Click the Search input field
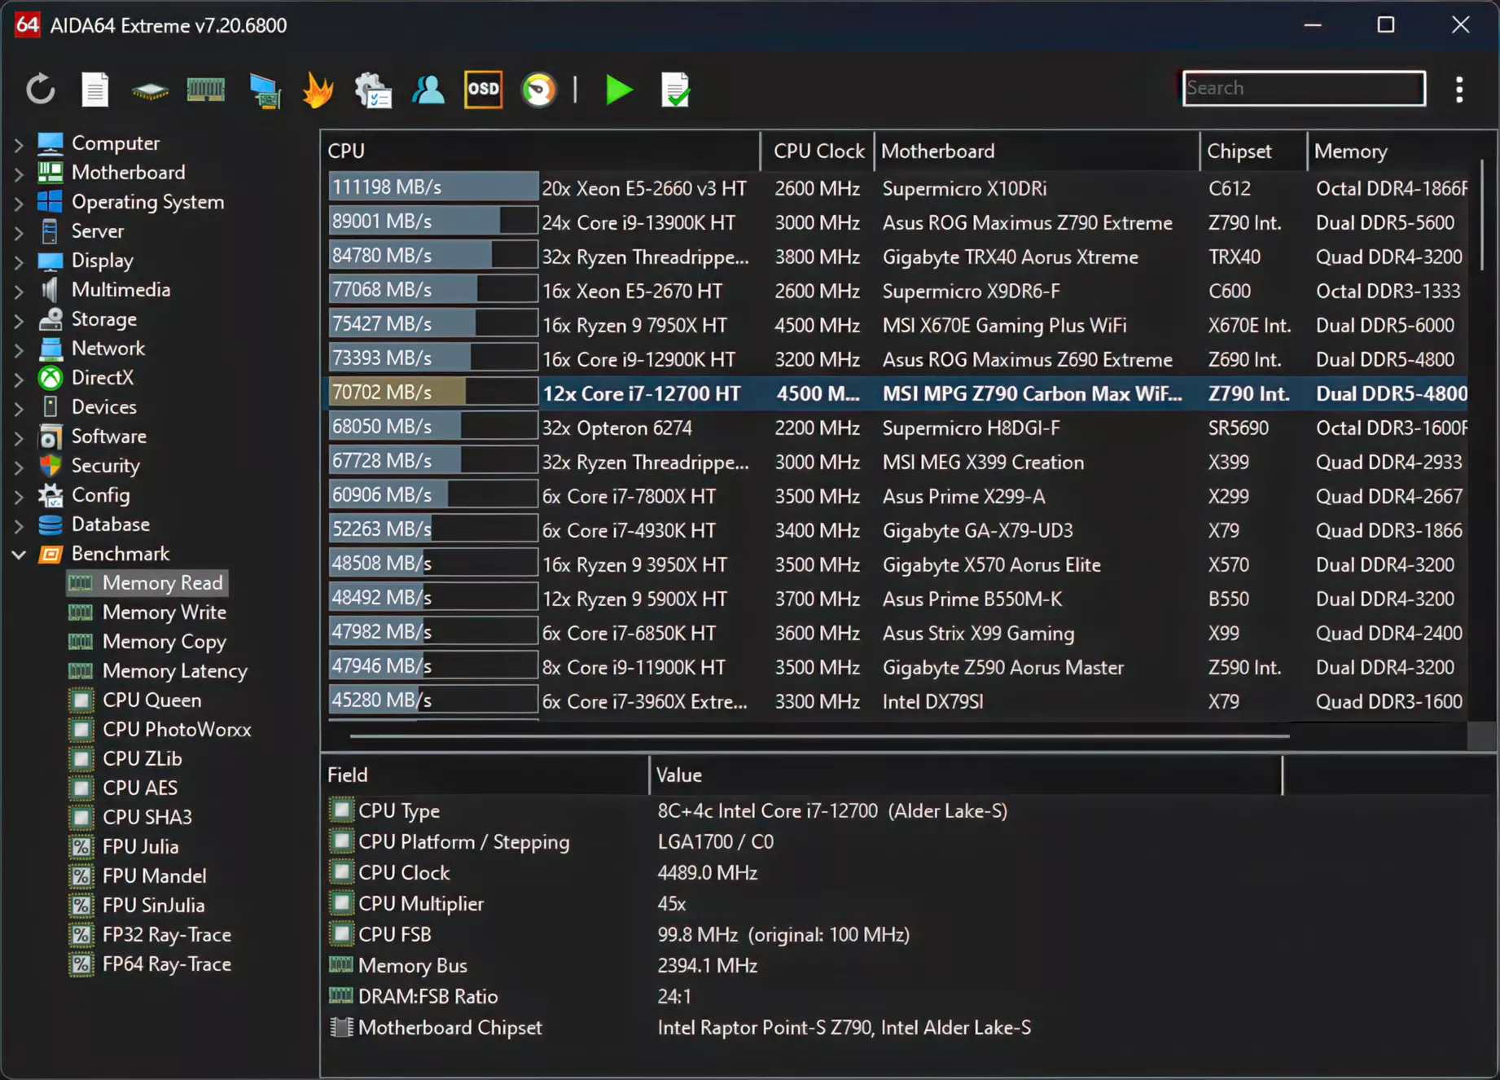 pos(1303,88)
